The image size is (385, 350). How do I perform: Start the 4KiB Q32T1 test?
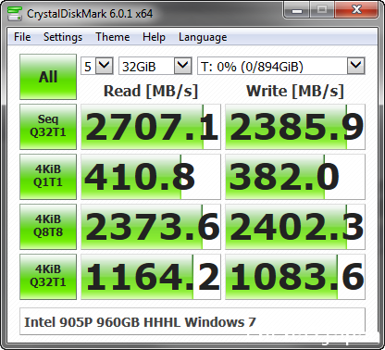[48, 277]
